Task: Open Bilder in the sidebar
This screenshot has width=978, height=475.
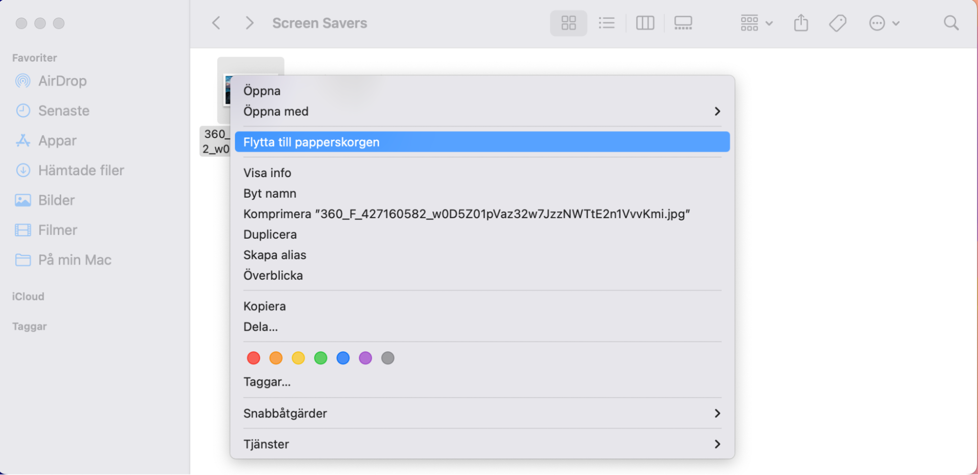Action: click(x=45, y=200)
